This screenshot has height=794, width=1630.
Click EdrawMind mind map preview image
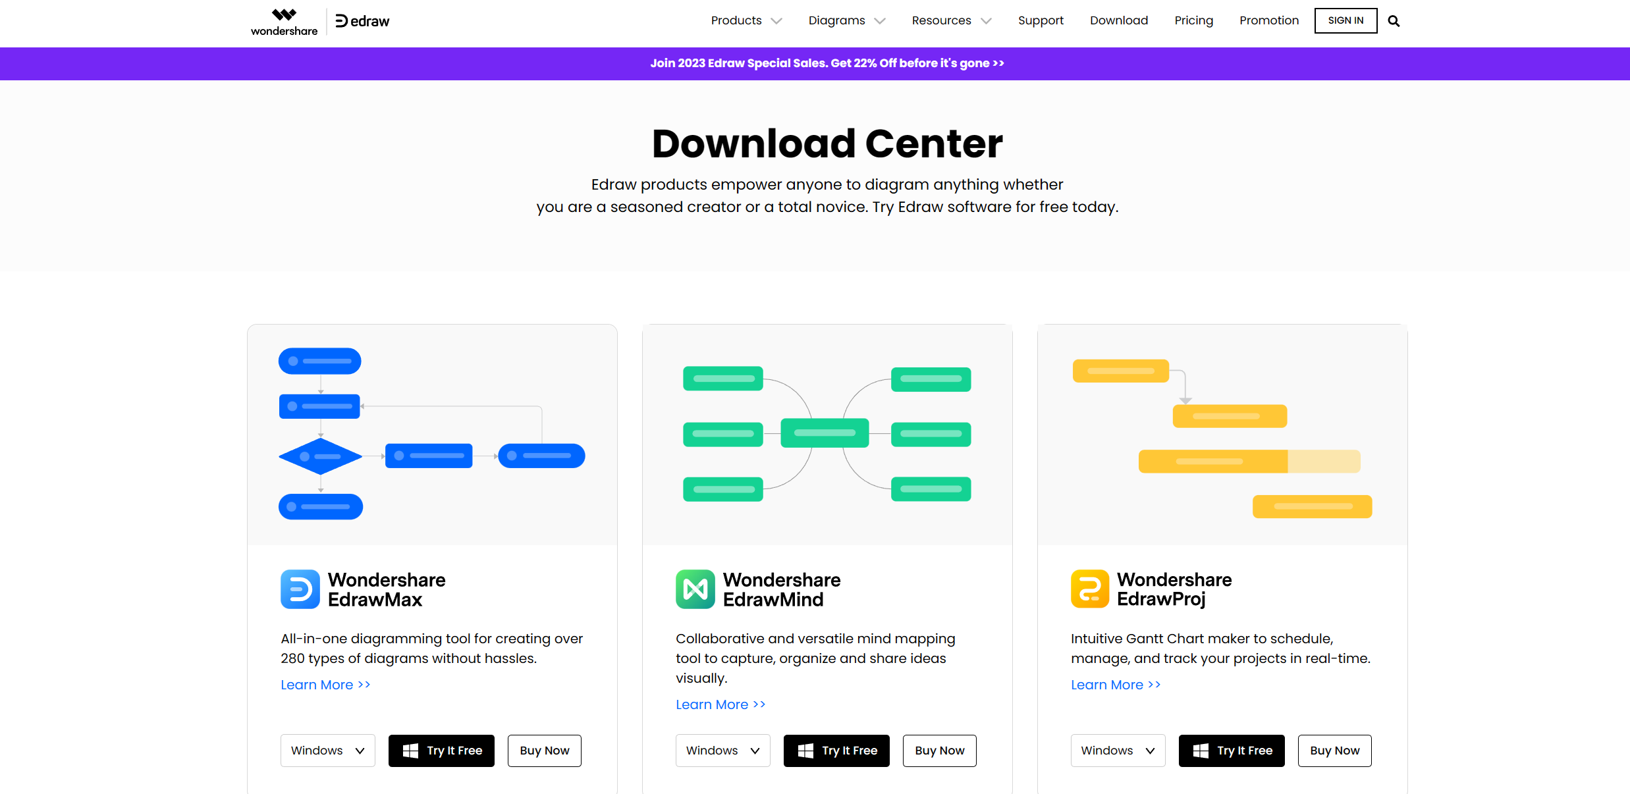coord(827,435)
